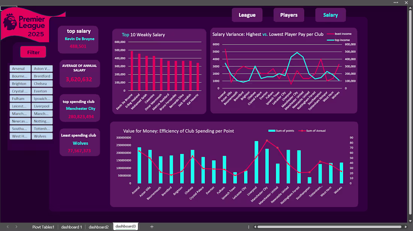Select the Southampton slicer item
The width and height of the screenshot is (413, 231).
pos(20,129)
